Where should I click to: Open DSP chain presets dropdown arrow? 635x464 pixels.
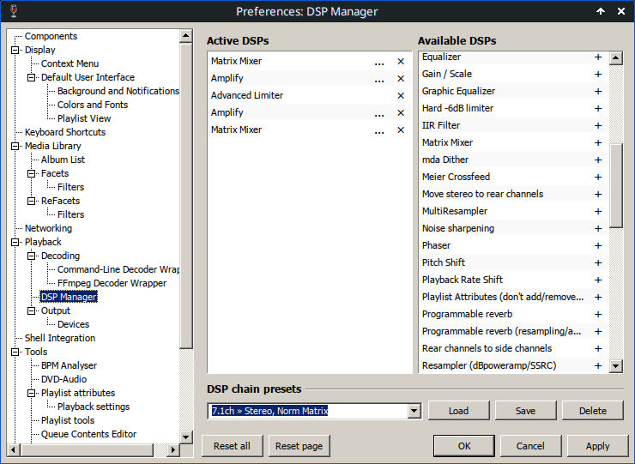click(x=414, y=411)
